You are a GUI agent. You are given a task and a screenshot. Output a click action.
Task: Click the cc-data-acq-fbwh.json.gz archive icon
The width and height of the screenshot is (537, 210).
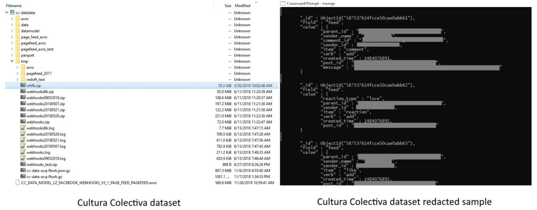[23, 170]
